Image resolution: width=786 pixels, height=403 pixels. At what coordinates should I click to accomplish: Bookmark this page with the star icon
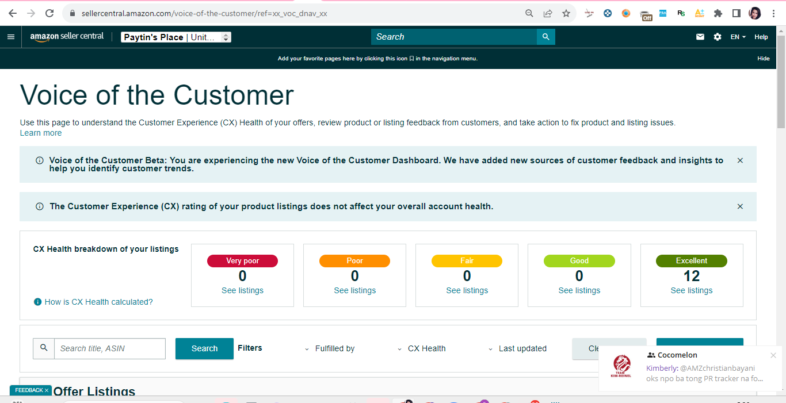coord(566,13)
